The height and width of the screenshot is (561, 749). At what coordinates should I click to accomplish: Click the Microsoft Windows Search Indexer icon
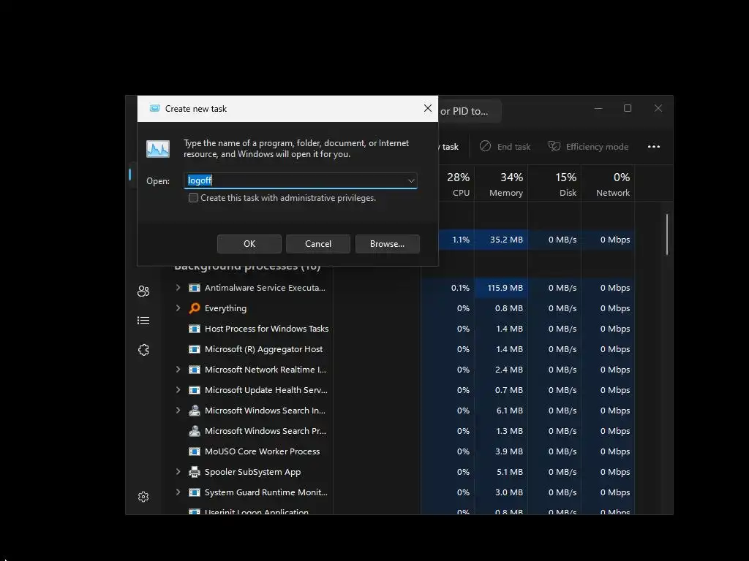[195, 411]
